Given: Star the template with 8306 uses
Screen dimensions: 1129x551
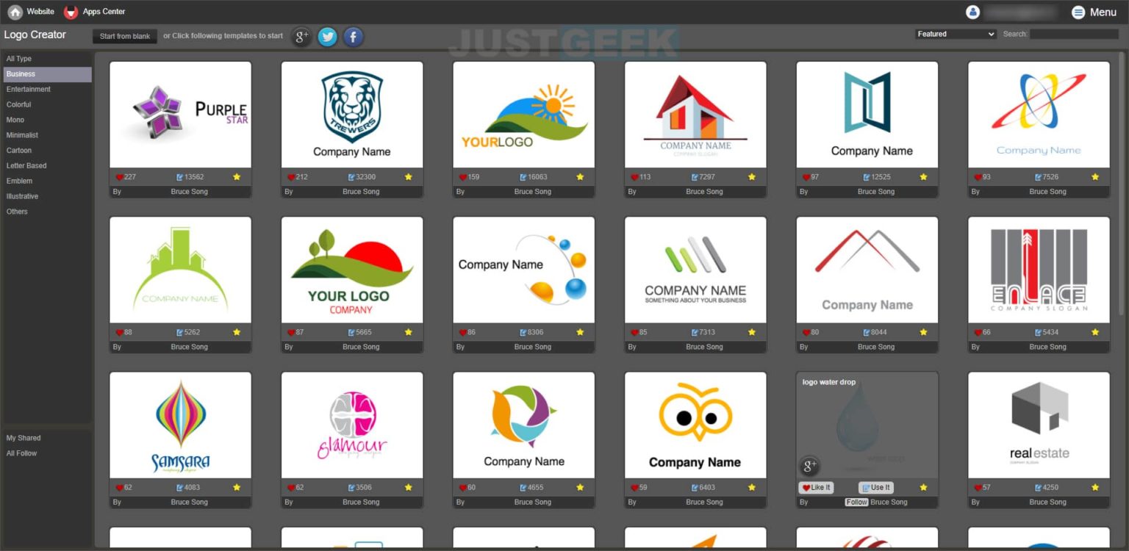Looking at the screenshot, I should coord(580,332).
